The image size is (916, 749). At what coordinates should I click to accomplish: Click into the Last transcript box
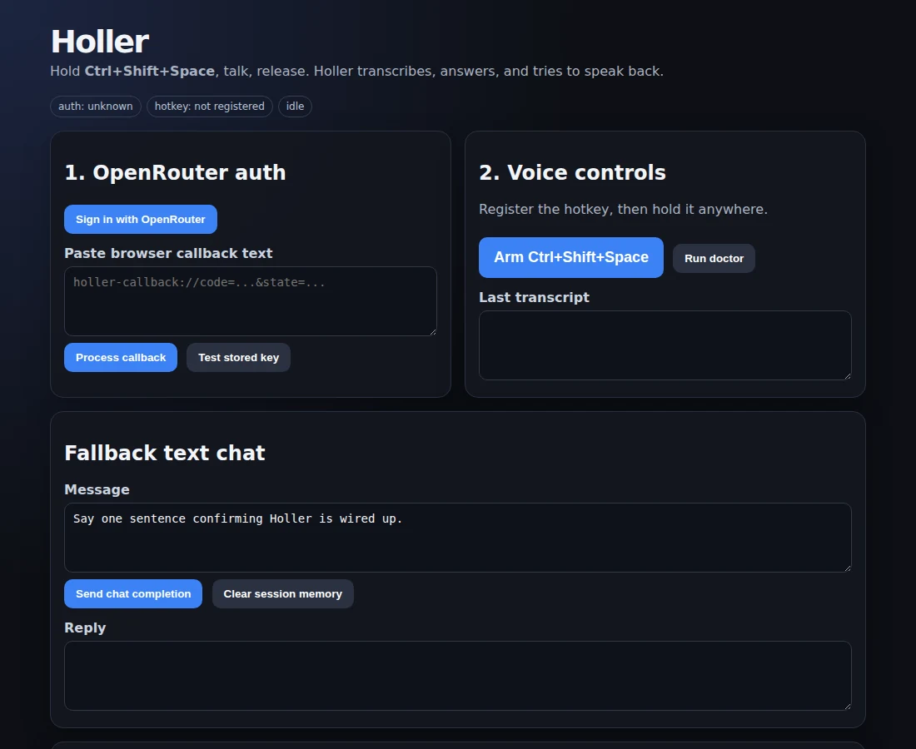[x=665, y=345]
